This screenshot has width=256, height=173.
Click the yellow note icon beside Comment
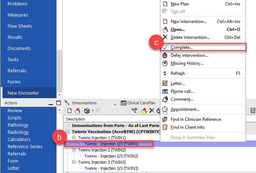[165, 99]
